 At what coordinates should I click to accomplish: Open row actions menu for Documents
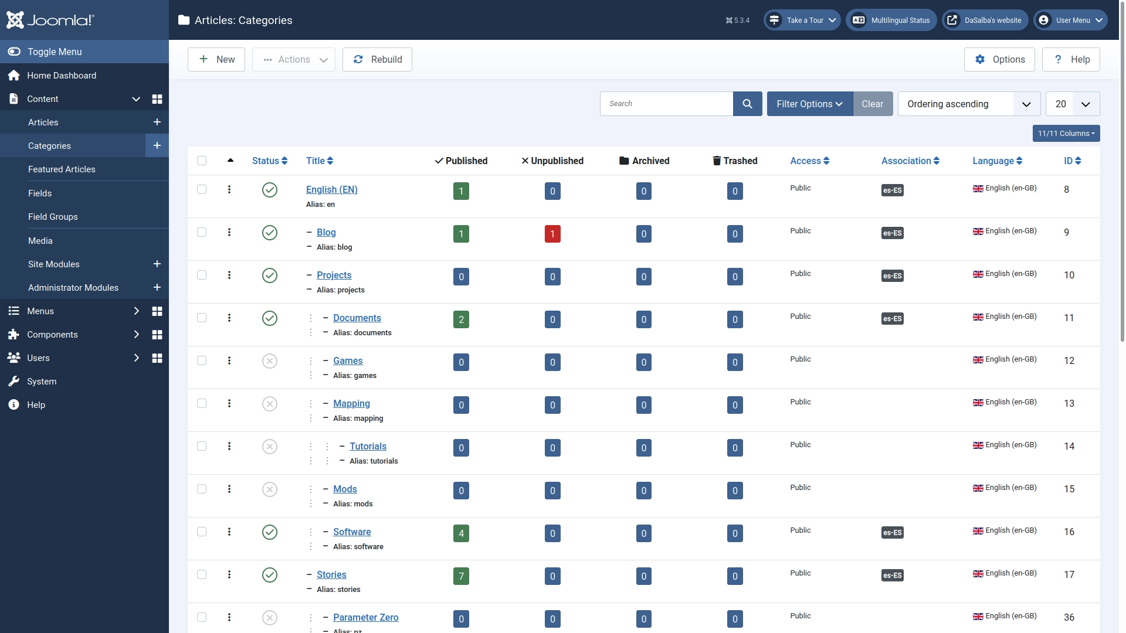coord(229,318)
